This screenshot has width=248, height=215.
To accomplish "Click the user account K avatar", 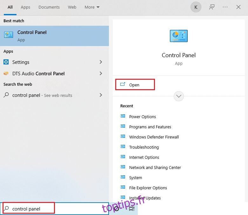I will click(x=196, y=7).
